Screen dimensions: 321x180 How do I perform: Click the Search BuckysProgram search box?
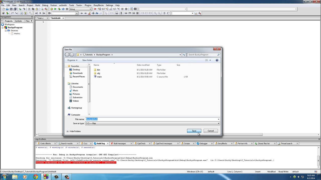[x=204, y=55]
